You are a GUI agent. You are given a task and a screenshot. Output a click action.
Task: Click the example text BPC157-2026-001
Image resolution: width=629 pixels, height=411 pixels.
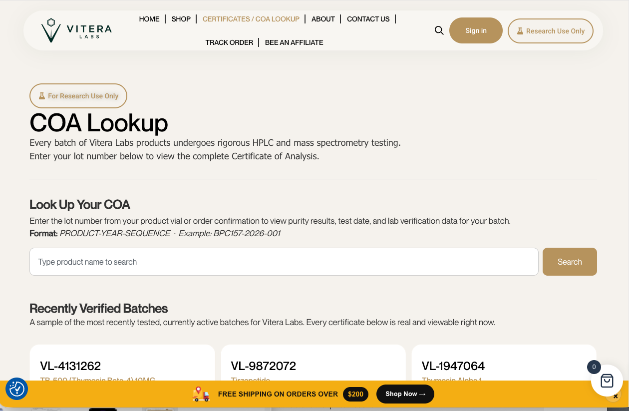coord(247,233)
